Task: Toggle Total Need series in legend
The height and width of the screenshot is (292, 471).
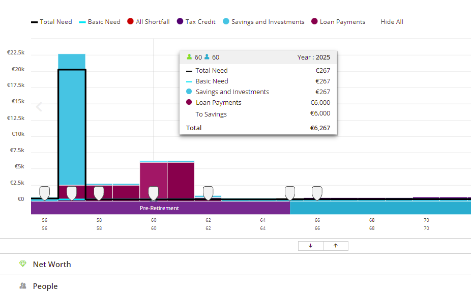Action: pos(52,22)
